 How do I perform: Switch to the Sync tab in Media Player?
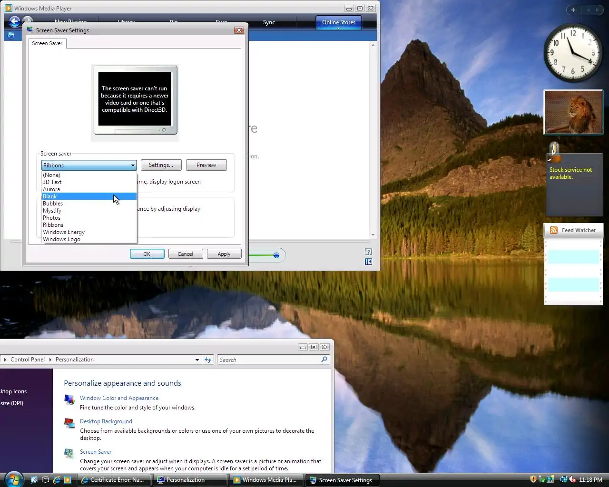click(269, 22)
